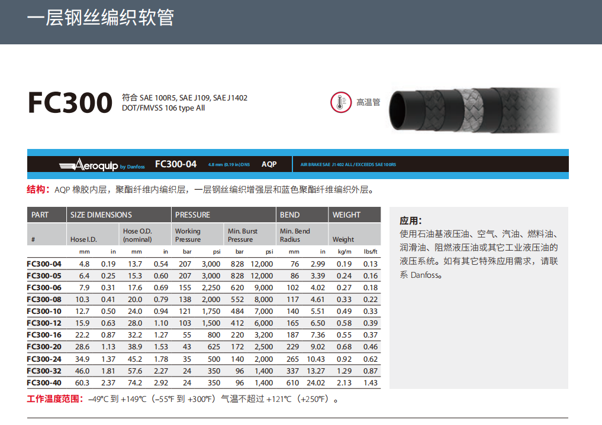
Task: Select the WEIGHT column header
Action: 346,215
